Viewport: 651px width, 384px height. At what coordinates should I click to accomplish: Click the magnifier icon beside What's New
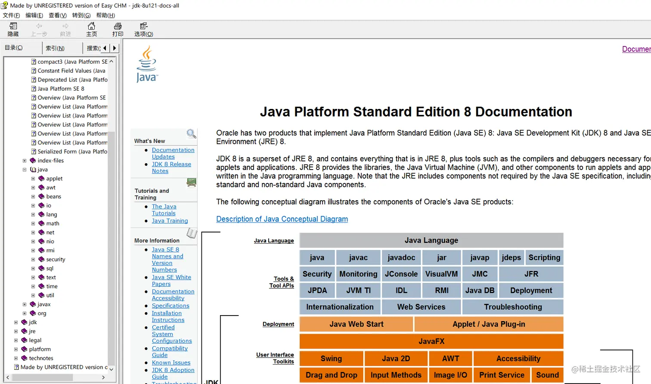tap(191, 133)
